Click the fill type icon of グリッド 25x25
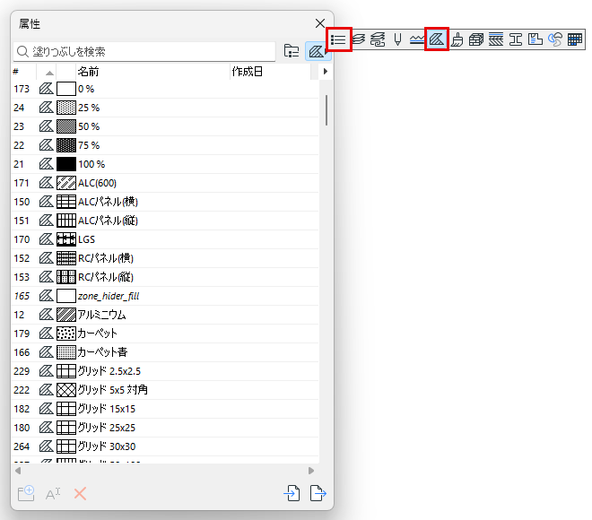592x520 pixels. coord(47,428)
